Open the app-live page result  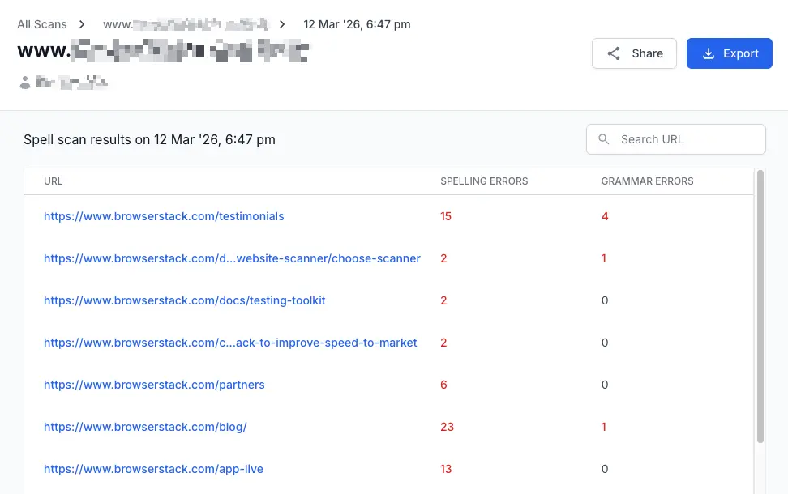click(x=153, y=469)
